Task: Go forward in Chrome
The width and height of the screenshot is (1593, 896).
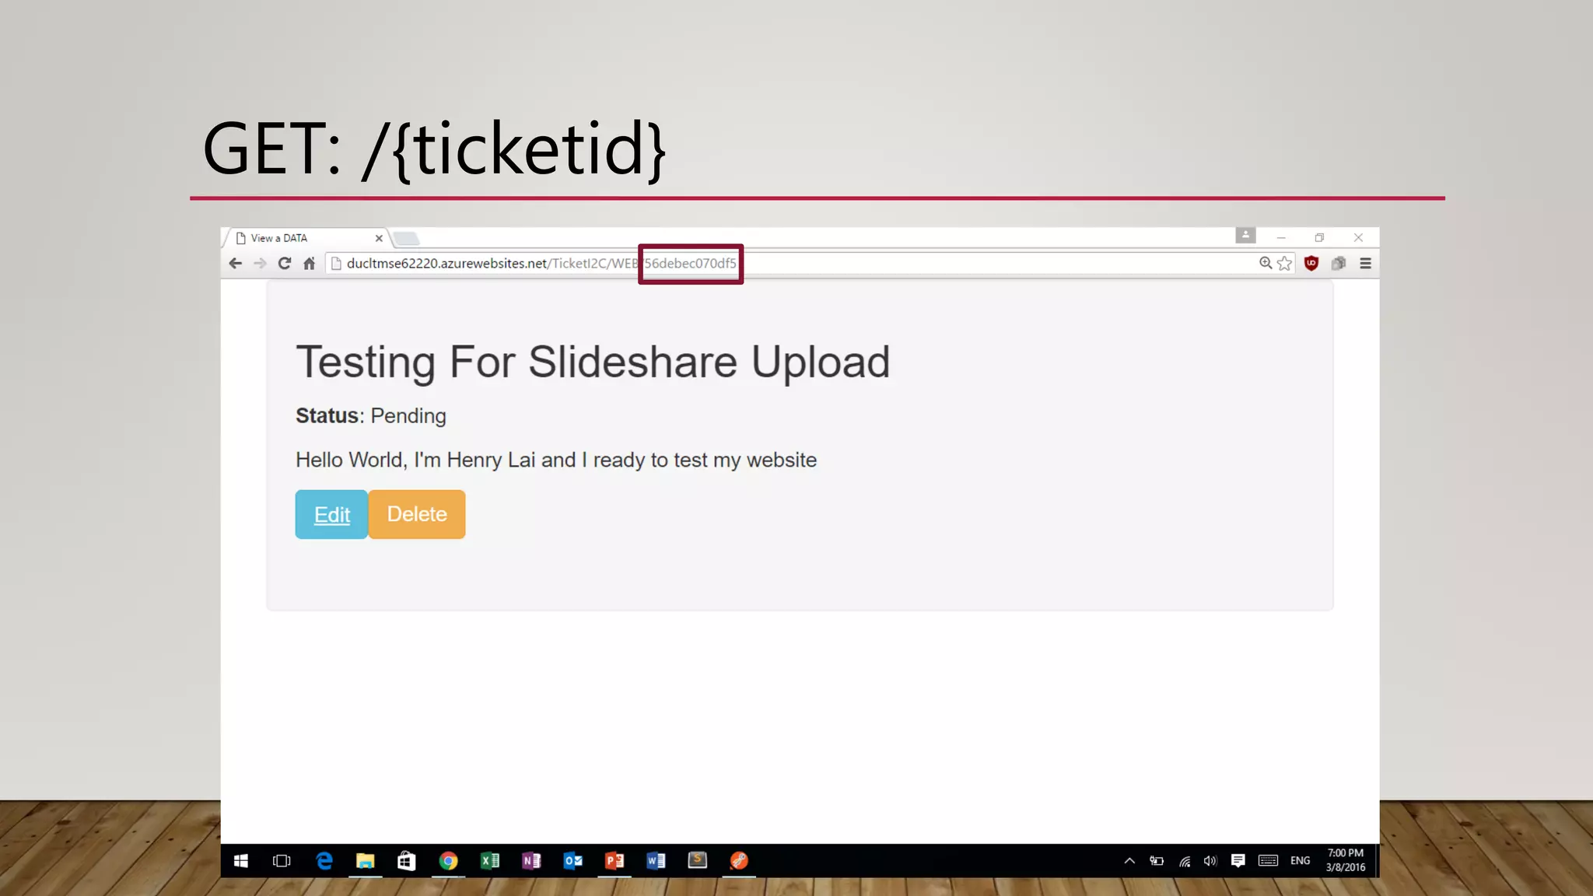Action: coord(260,264)
